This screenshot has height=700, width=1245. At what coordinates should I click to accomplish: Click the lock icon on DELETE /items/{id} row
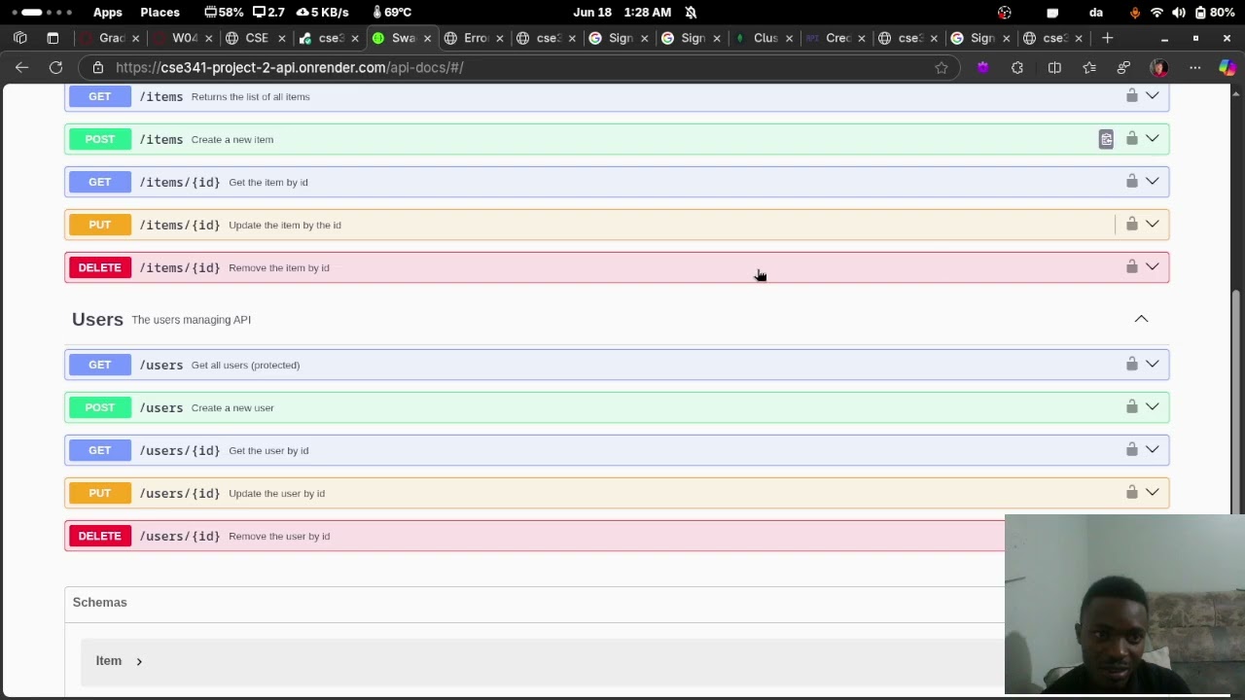(1131, 266)
